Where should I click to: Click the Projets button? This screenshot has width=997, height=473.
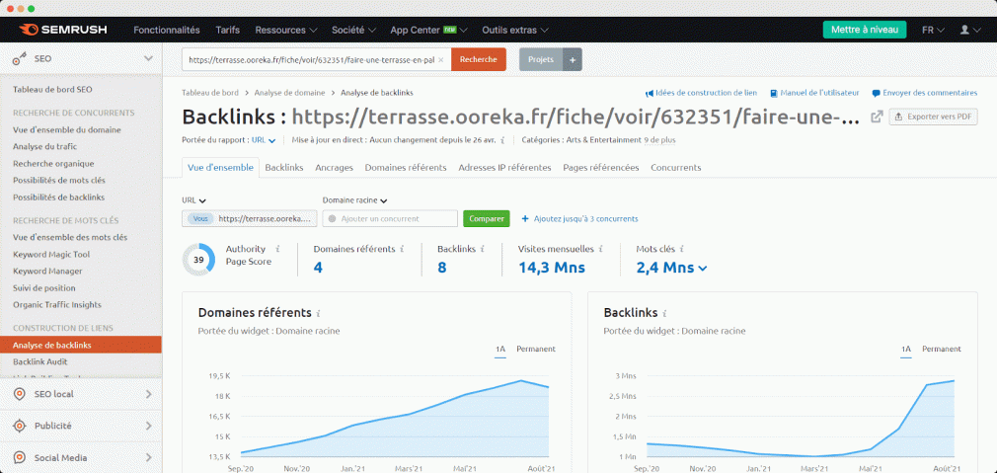541,60
